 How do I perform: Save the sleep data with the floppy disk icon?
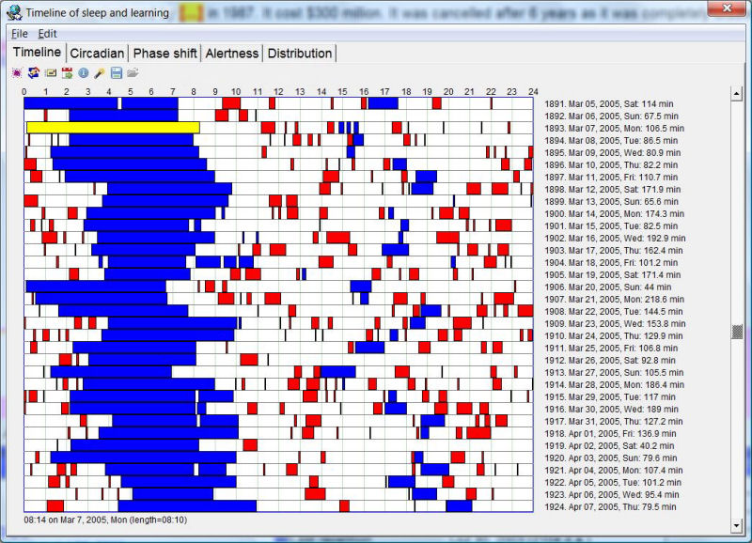click(117, 72)
